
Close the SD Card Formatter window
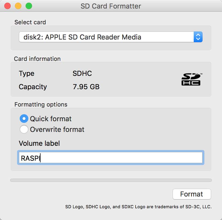click(7, 6)
